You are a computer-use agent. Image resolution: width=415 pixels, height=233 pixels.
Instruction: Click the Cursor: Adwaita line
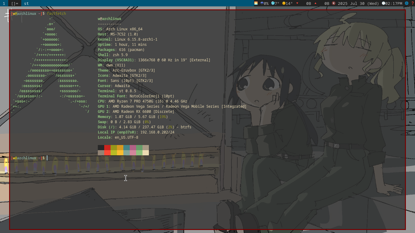(114, 86)
